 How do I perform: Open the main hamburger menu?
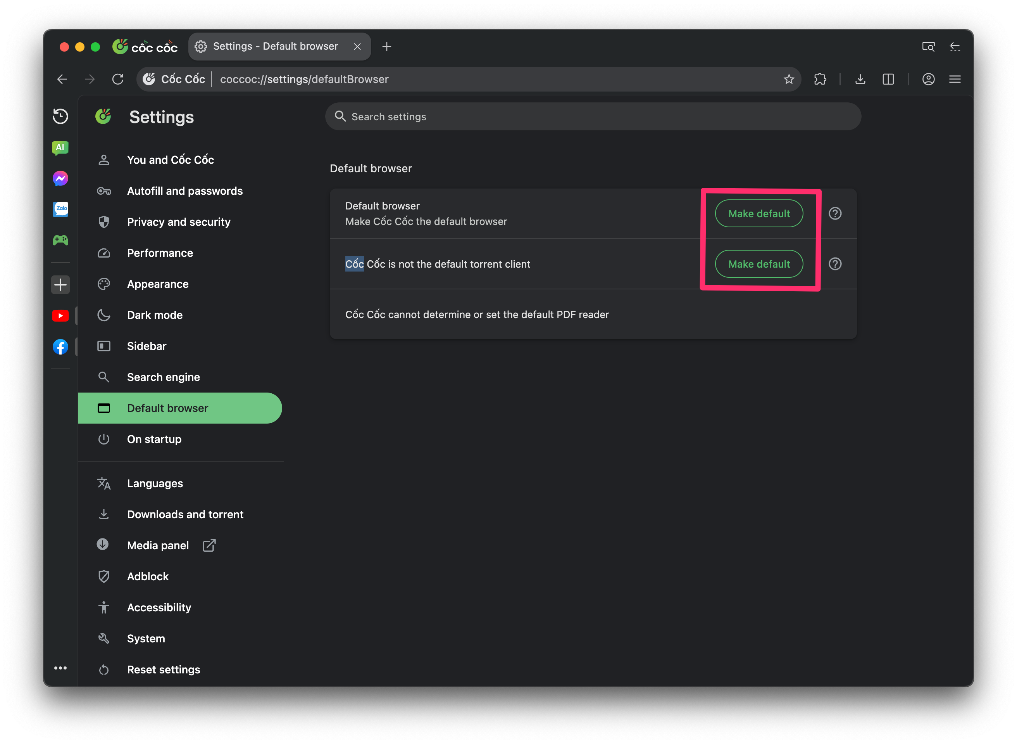[x=955, y=79]
